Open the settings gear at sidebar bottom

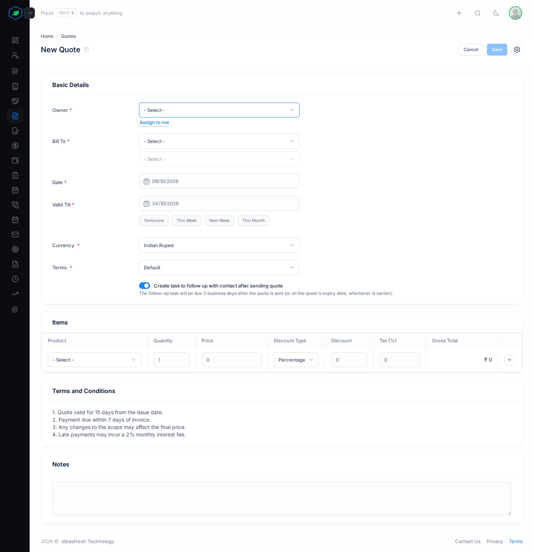point(15,309)
